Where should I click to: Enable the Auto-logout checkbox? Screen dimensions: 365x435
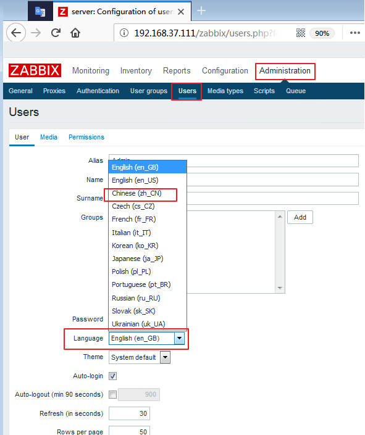coord(113,394)
